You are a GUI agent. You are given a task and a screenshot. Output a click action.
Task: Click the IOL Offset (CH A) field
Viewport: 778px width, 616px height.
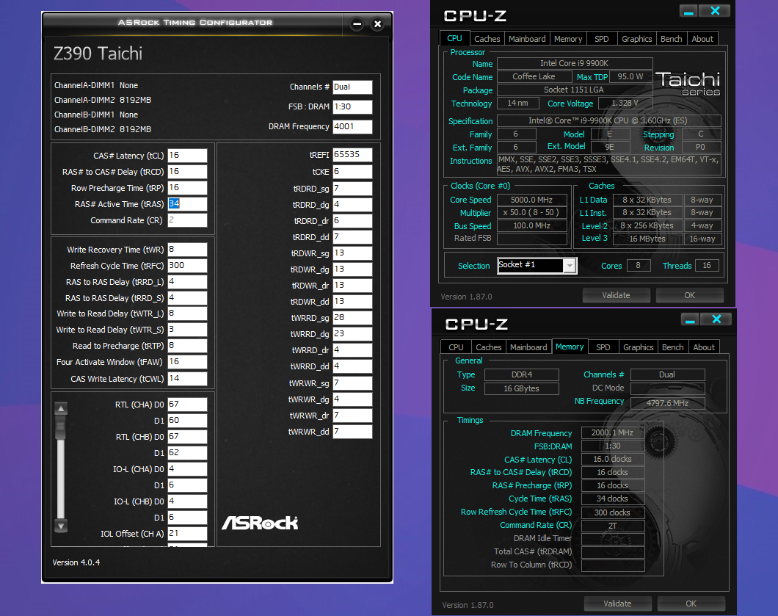pos(187,534)
